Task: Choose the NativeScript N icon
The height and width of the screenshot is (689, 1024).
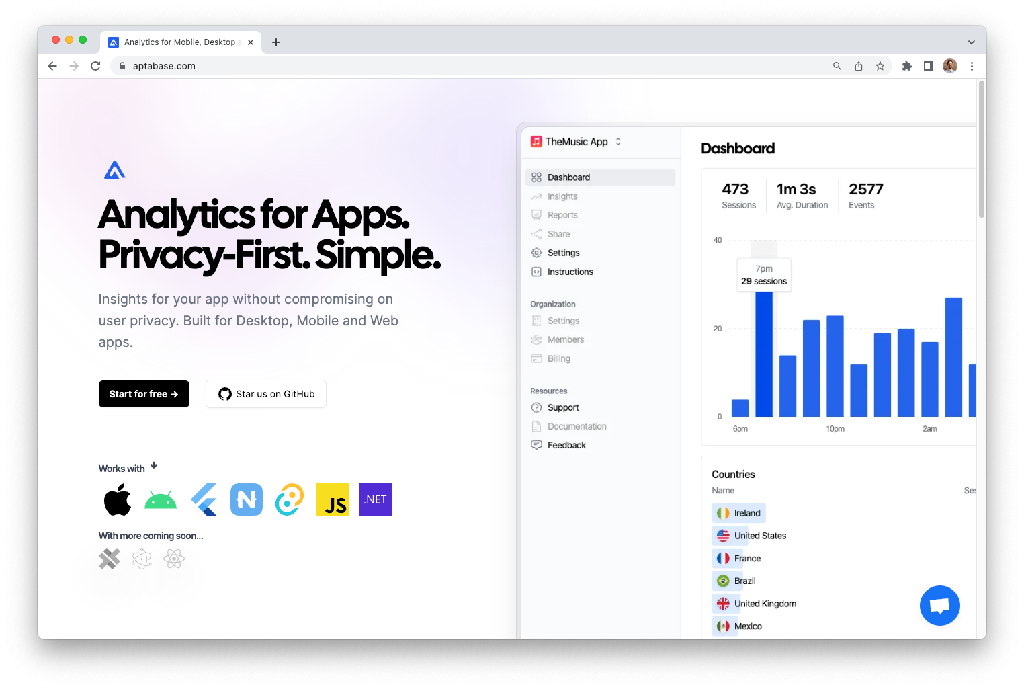Action: (247, 499)
